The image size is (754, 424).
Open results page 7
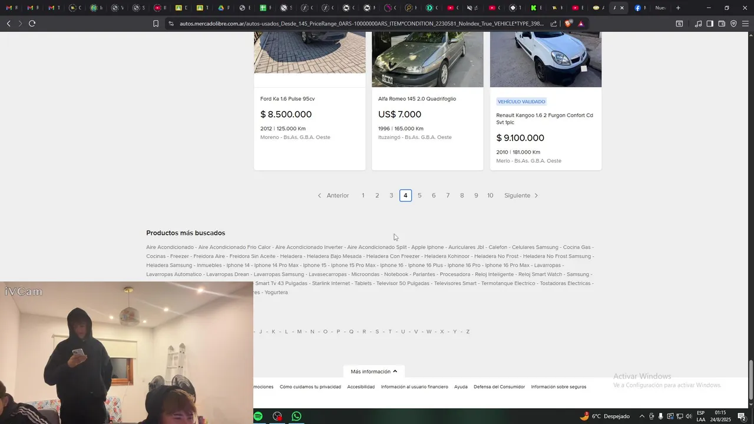tap(448, 196)
